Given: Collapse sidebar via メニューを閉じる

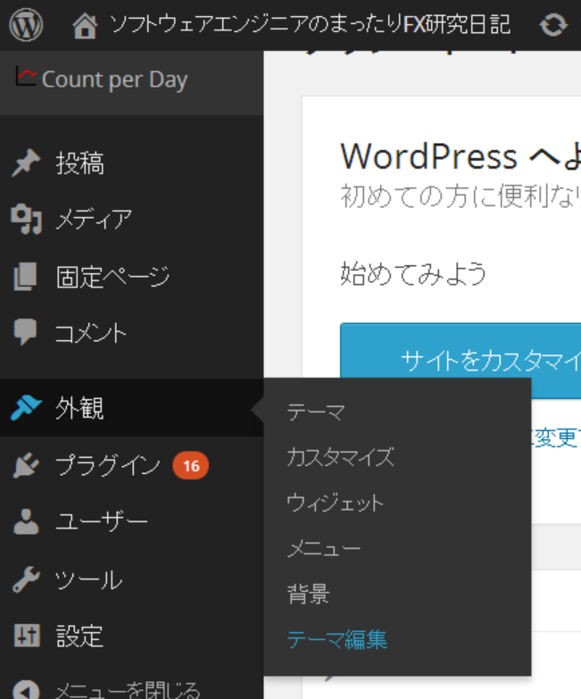Looking at the screenshot, I should coord(128,690).
